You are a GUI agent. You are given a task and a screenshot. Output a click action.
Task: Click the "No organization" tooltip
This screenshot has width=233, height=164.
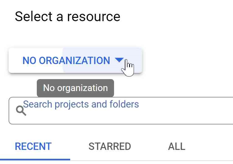(x=75, y=88)
